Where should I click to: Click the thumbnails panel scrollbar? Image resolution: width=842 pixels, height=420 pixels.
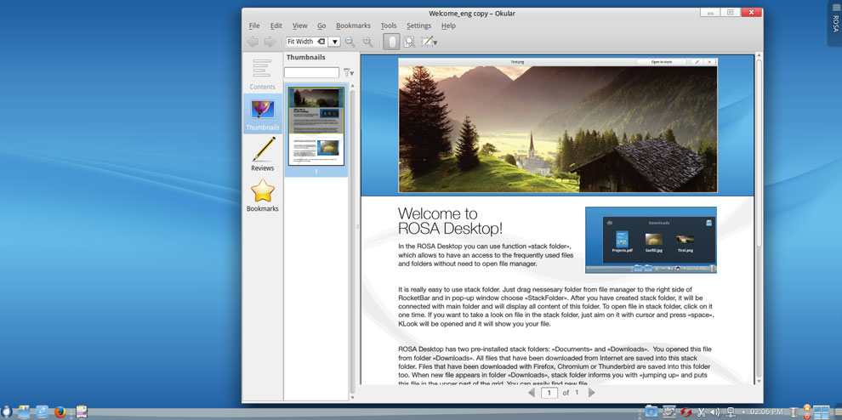[352, 241]
